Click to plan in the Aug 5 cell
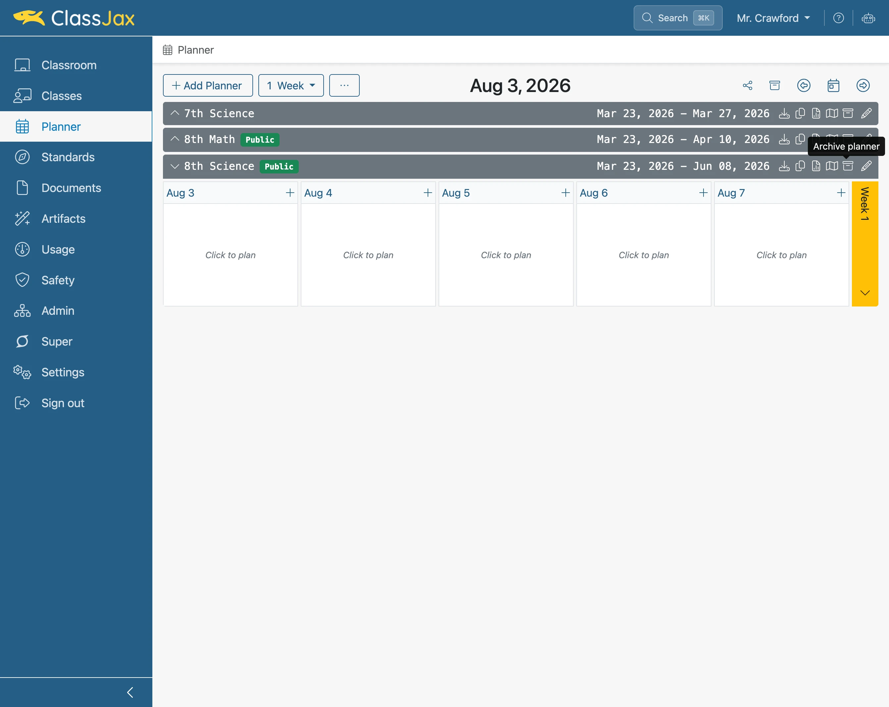This screenshot has height=707, width=889. point(506,255)
